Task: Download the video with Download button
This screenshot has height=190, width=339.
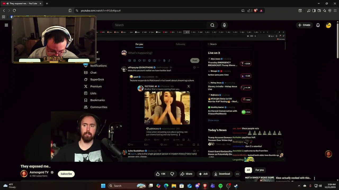Action: (222, 174)
